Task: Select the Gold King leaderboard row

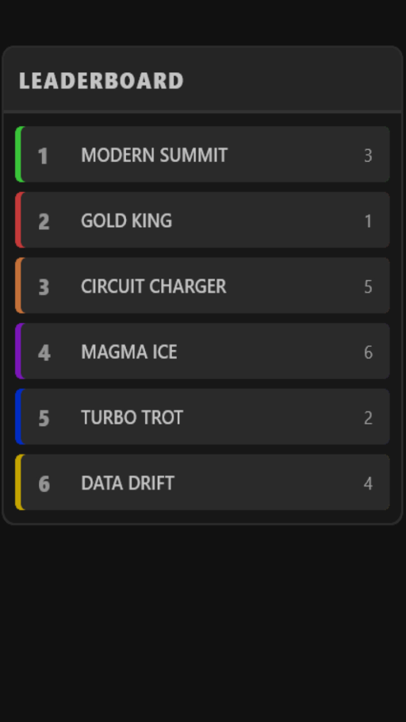Action: tap(202, 220)
